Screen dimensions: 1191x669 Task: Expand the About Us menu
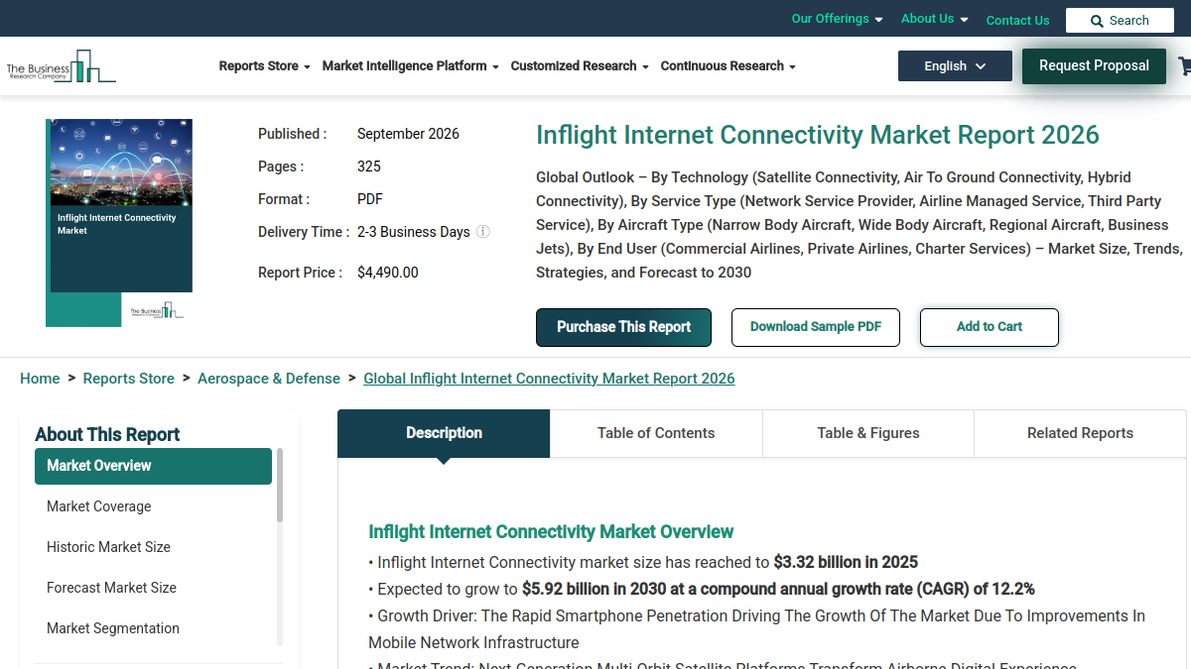coord(934,19)
